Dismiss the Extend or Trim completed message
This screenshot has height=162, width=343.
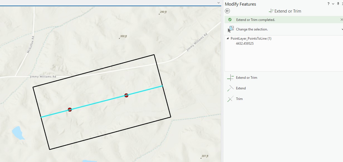click(x=341, y=20)
